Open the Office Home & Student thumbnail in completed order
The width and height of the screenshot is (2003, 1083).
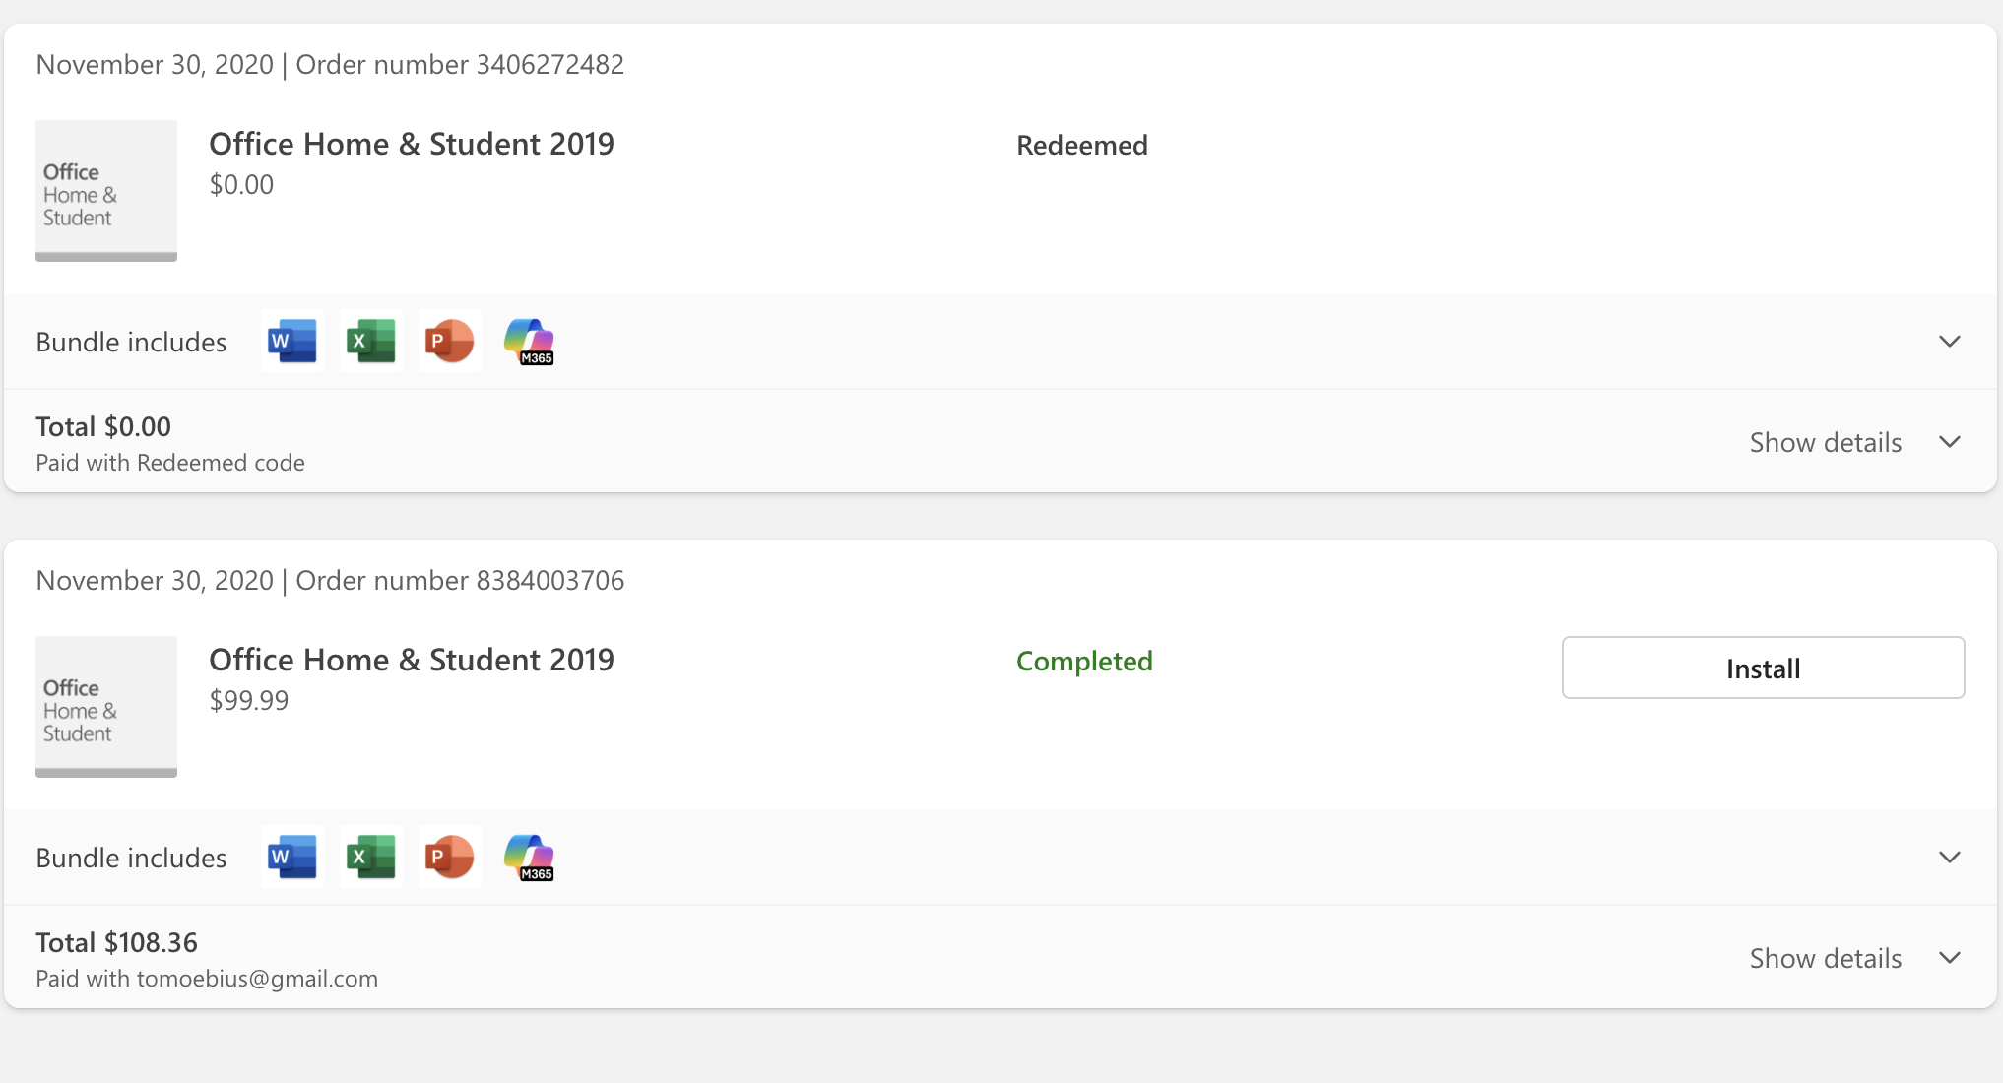106,707
